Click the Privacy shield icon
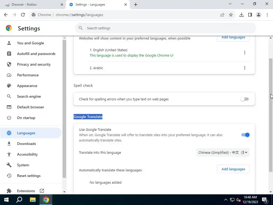273x205 pixels. [x=9, y=64]
